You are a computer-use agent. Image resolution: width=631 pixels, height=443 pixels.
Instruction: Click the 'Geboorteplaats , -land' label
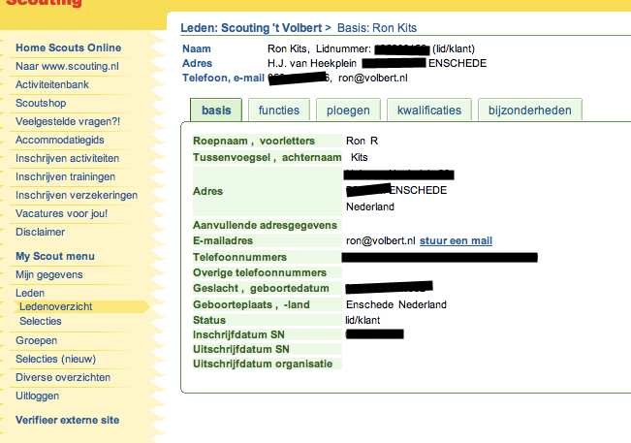[251, 304]
